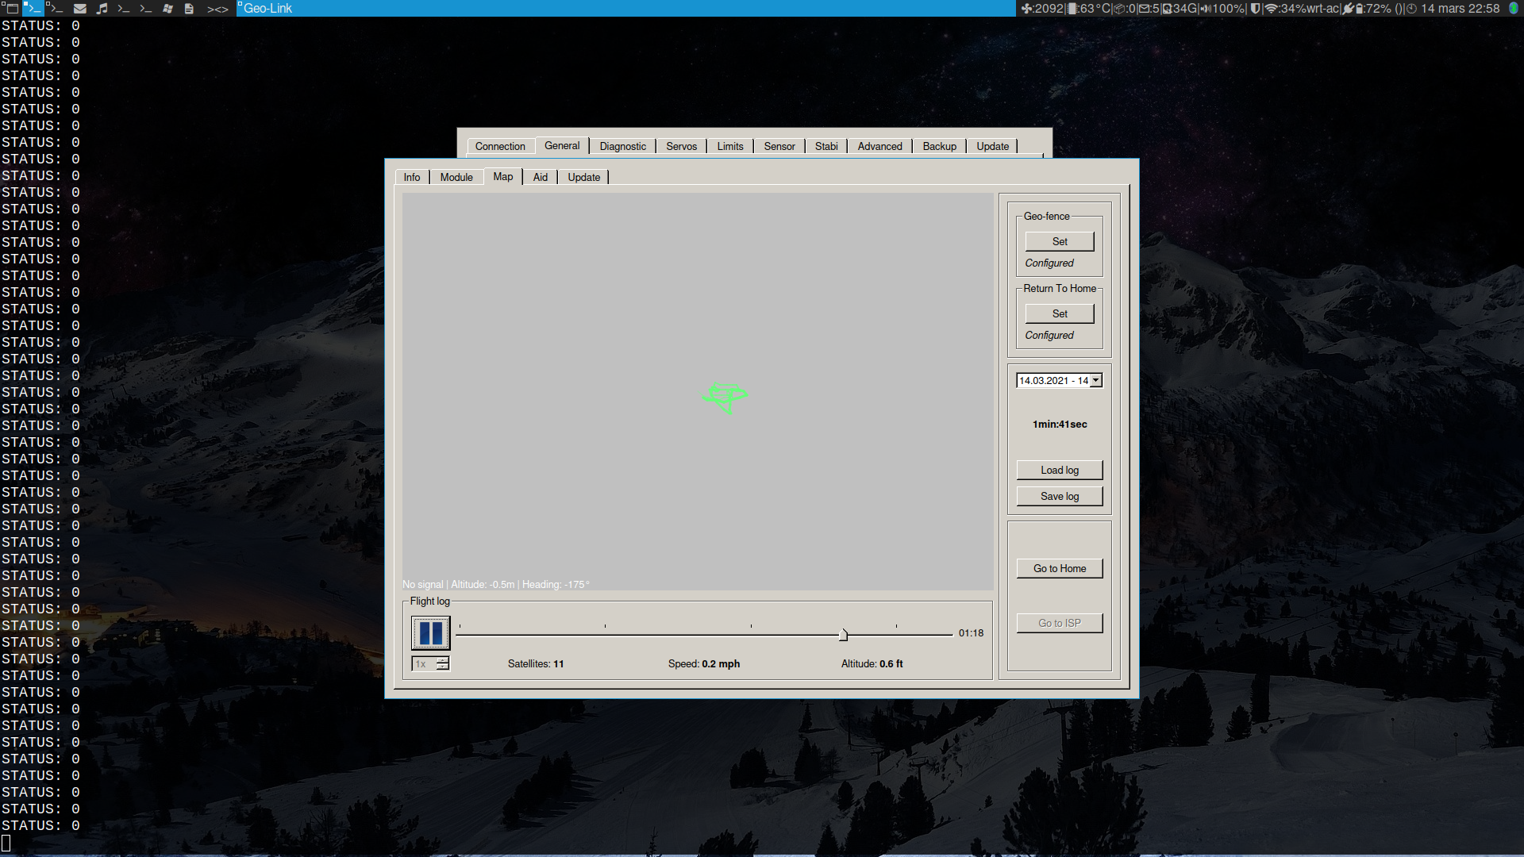Adjust playback speed stepper arrows

tap(442, 663)
